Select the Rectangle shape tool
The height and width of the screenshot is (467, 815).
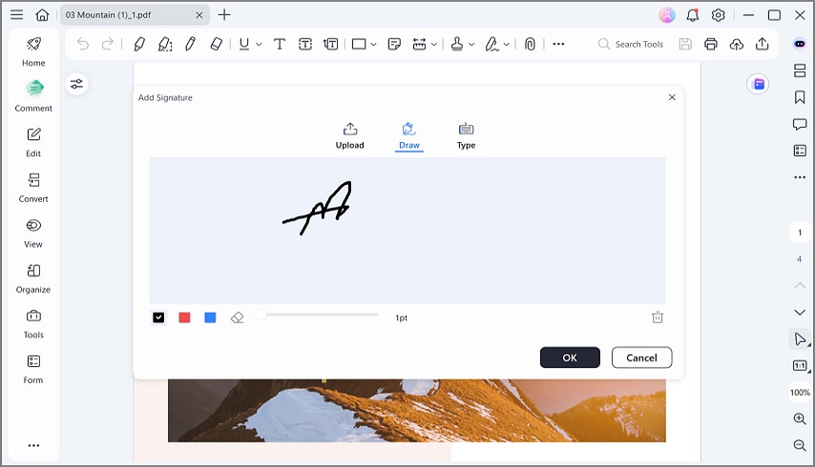tap(359, 44)
